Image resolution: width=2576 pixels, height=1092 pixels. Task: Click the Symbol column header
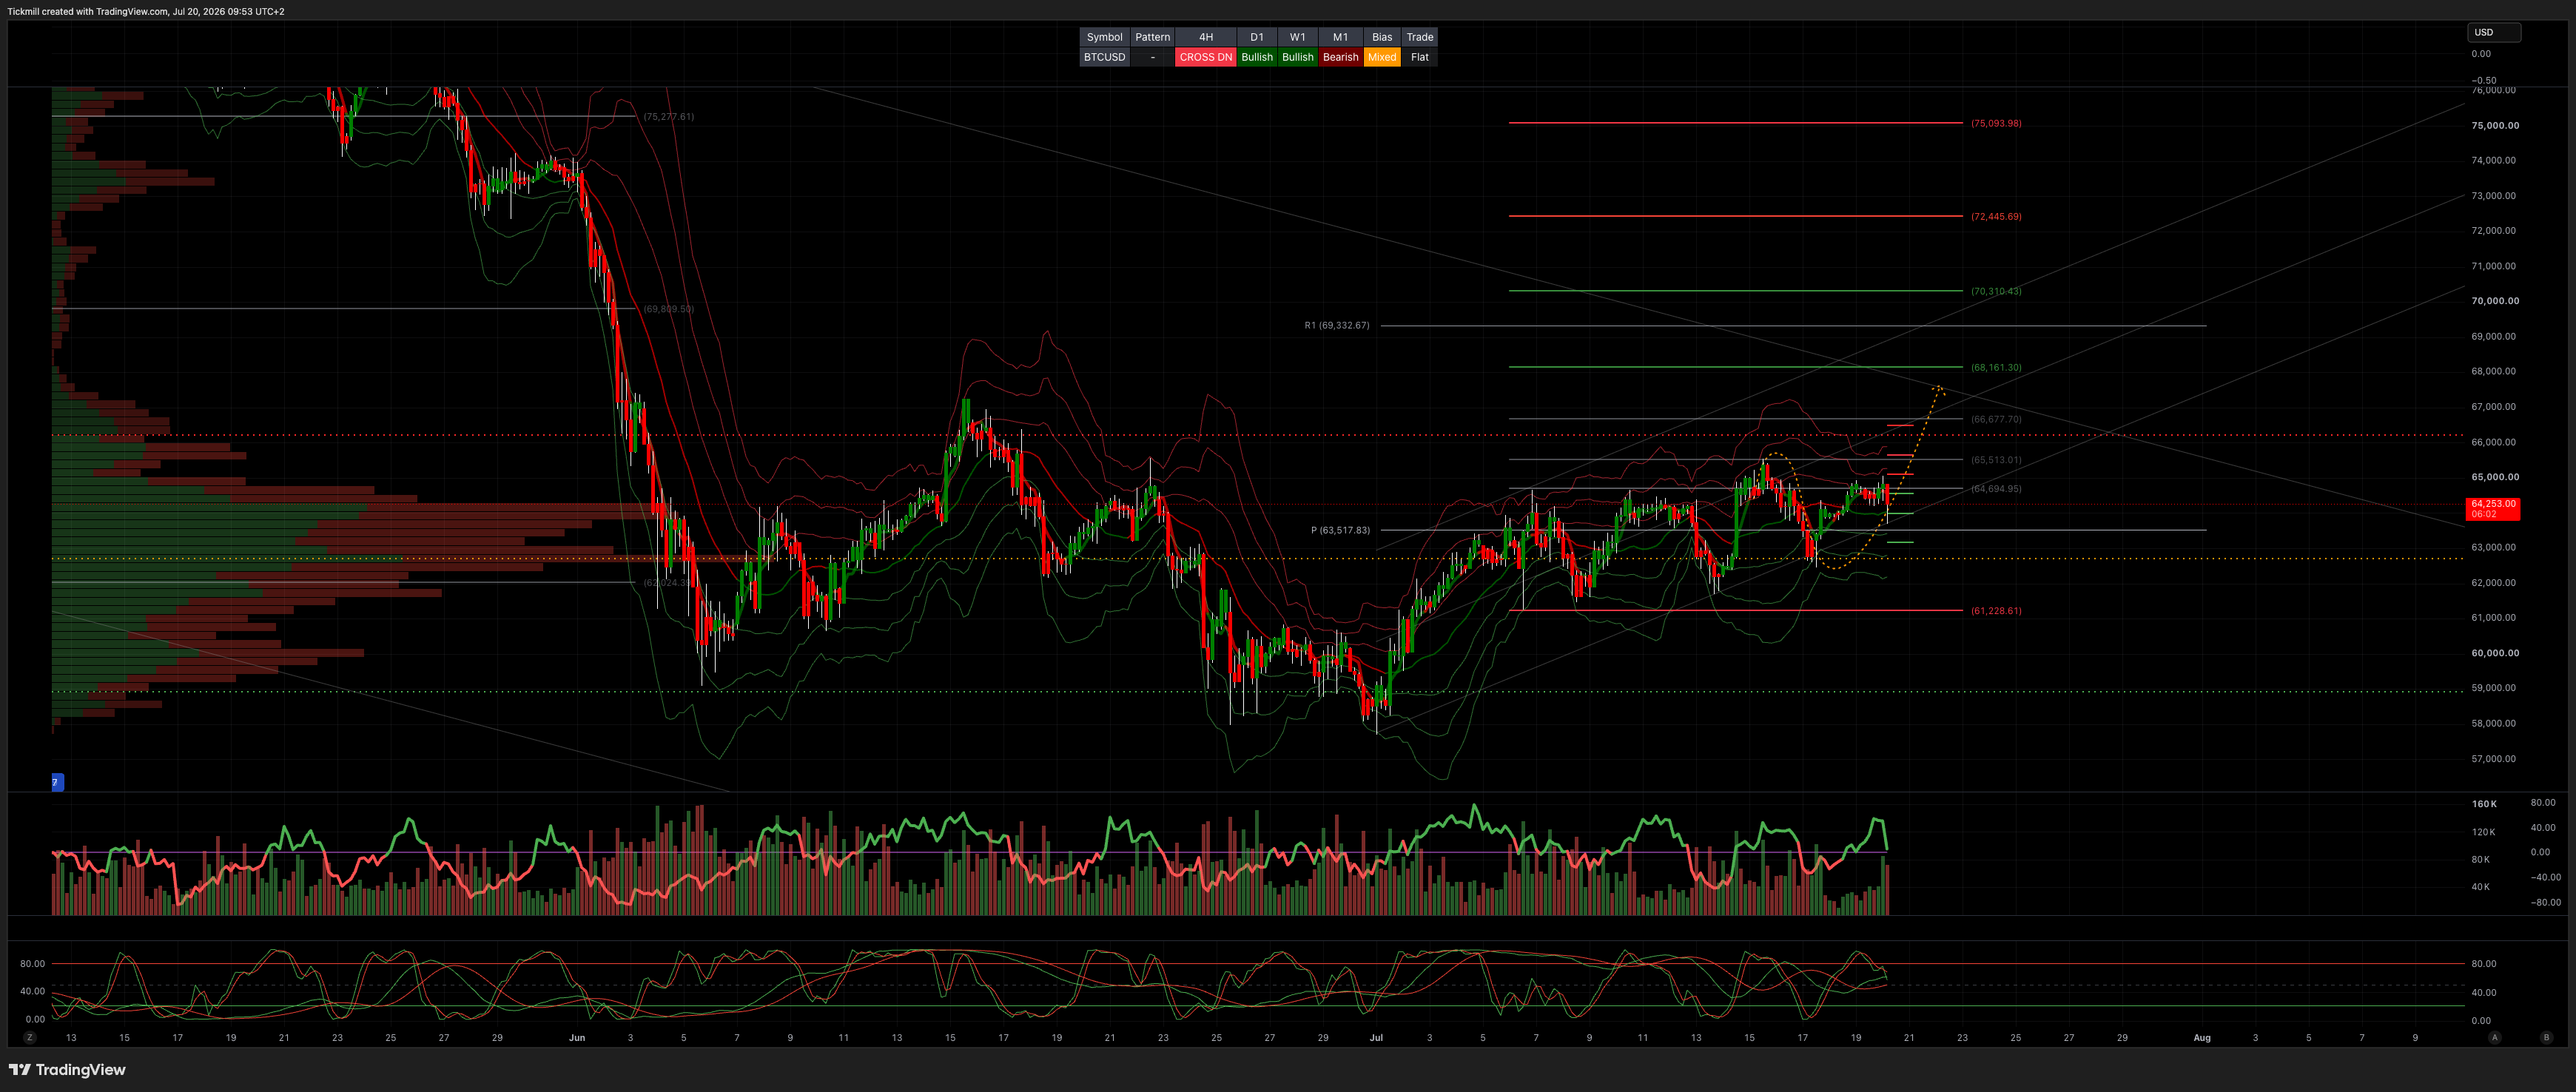1104,37
